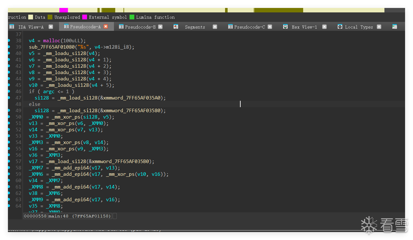
Task: Click the Lumina function legend label
Action: pyautogui.click(x=156, y=17)
